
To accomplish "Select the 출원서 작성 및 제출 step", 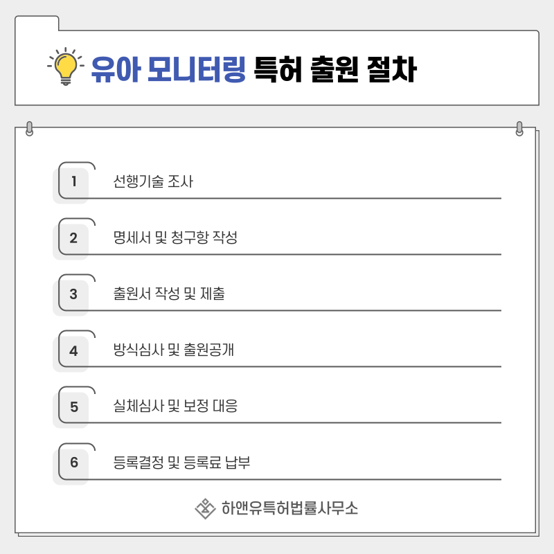I will point(169,294).
